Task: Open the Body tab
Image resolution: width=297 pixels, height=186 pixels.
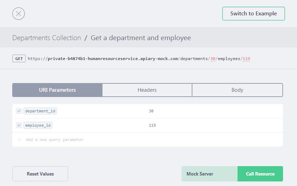Action: 237,90
